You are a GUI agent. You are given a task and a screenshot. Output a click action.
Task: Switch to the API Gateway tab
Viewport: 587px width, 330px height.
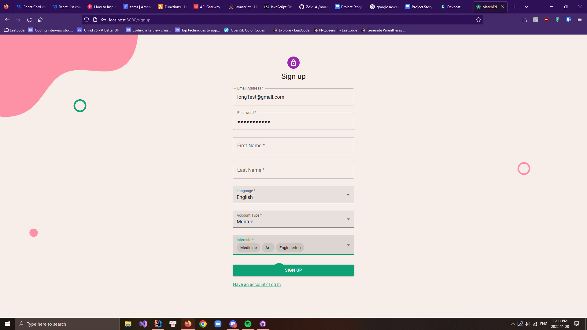coord(207,7)
